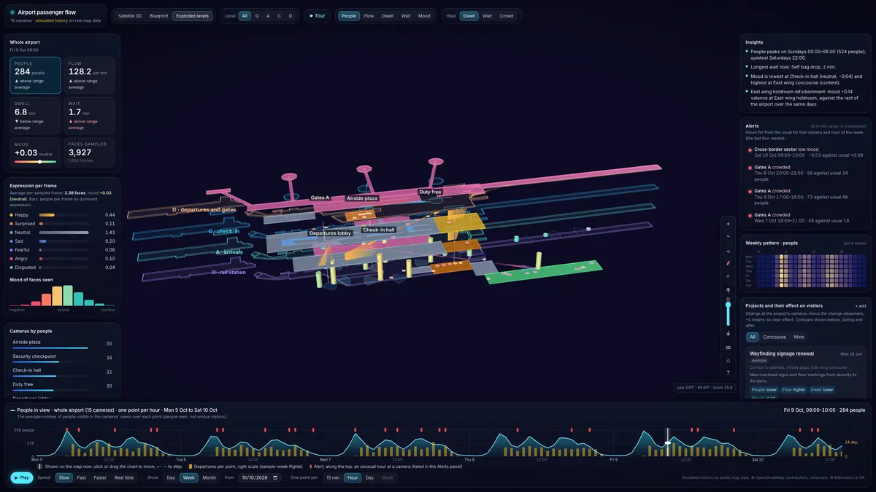The height and width of the screenshot is (492, 876).
Task: Select the WAIT 1.7 min card
Action: point(89,115)
